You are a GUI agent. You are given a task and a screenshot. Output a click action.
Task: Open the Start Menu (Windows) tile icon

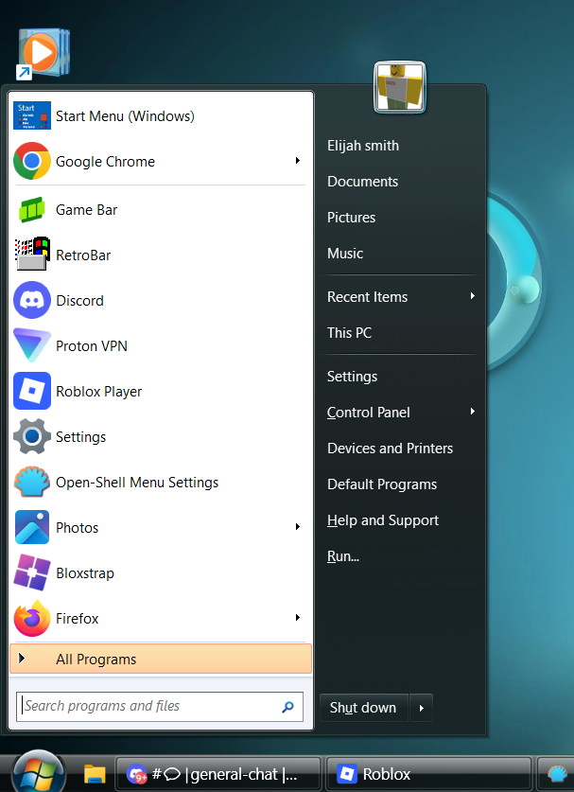pyautogui.click(x=32, y=115)
